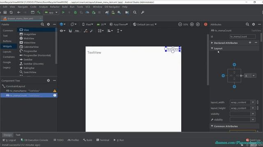Open Attributes panel settings gear
This screenshot has height=147, width=263.
tap(254, 24)
